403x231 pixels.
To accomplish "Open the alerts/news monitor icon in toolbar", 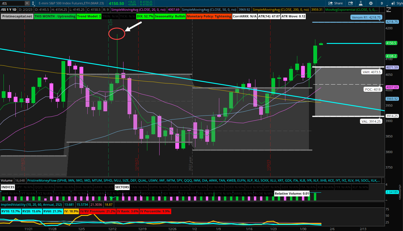I will 351,3.
